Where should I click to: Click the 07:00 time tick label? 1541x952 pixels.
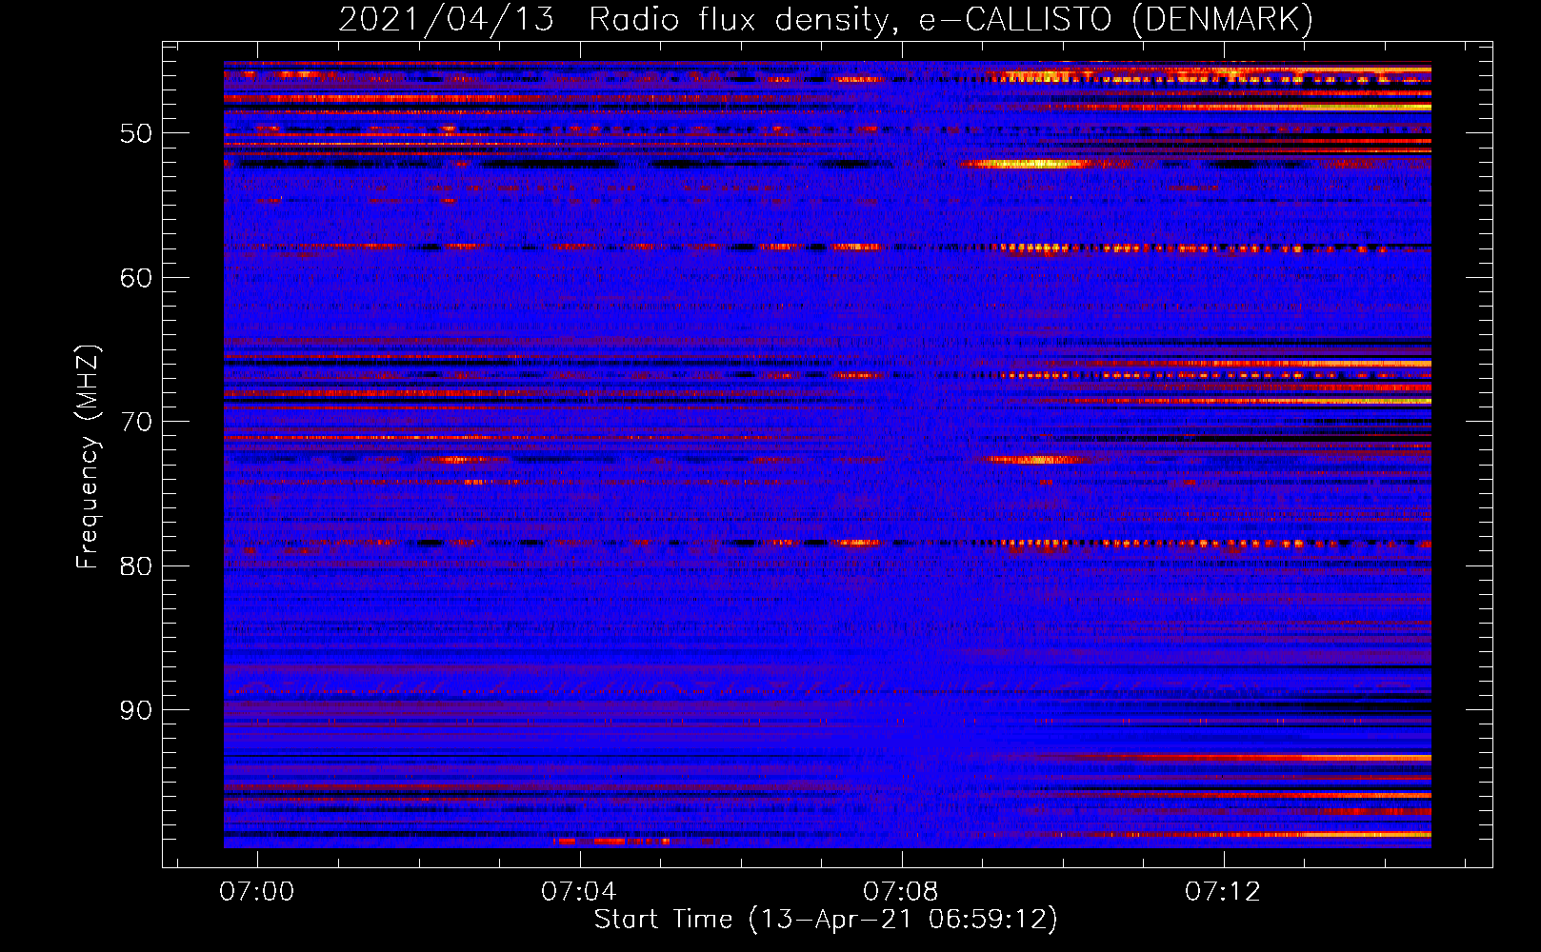[257, 891]
